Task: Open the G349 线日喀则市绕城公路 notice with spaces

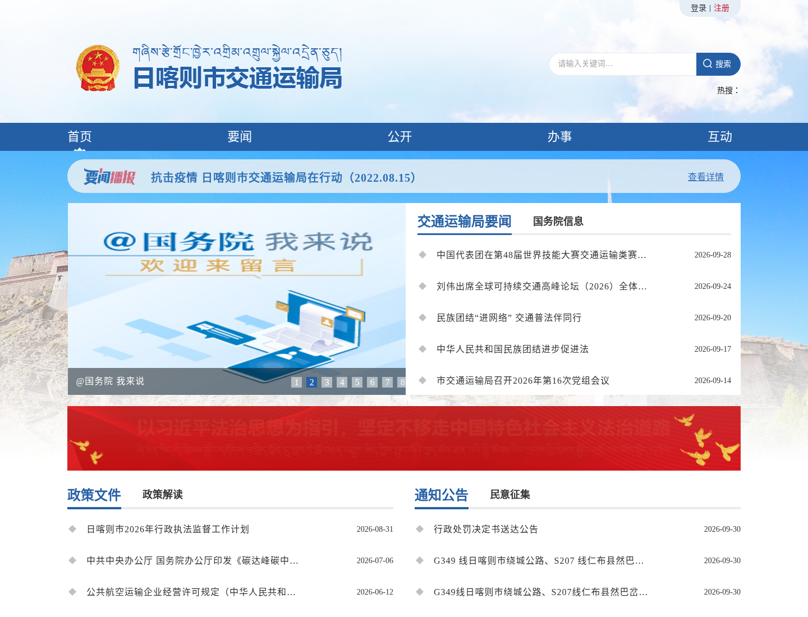Action: (539, 561)
